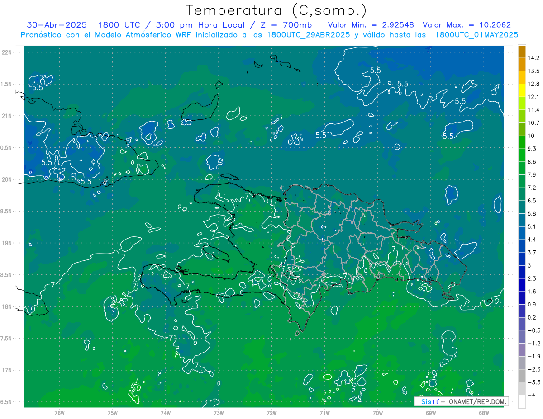Click the longitude label "69W"
The height and width of the screenshot is (419, 543).
[x=431, y=413]
